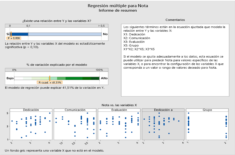Click the 'Bajo' label beside the green bar
The image size is (235, 155).
click(x=10, y=78)
